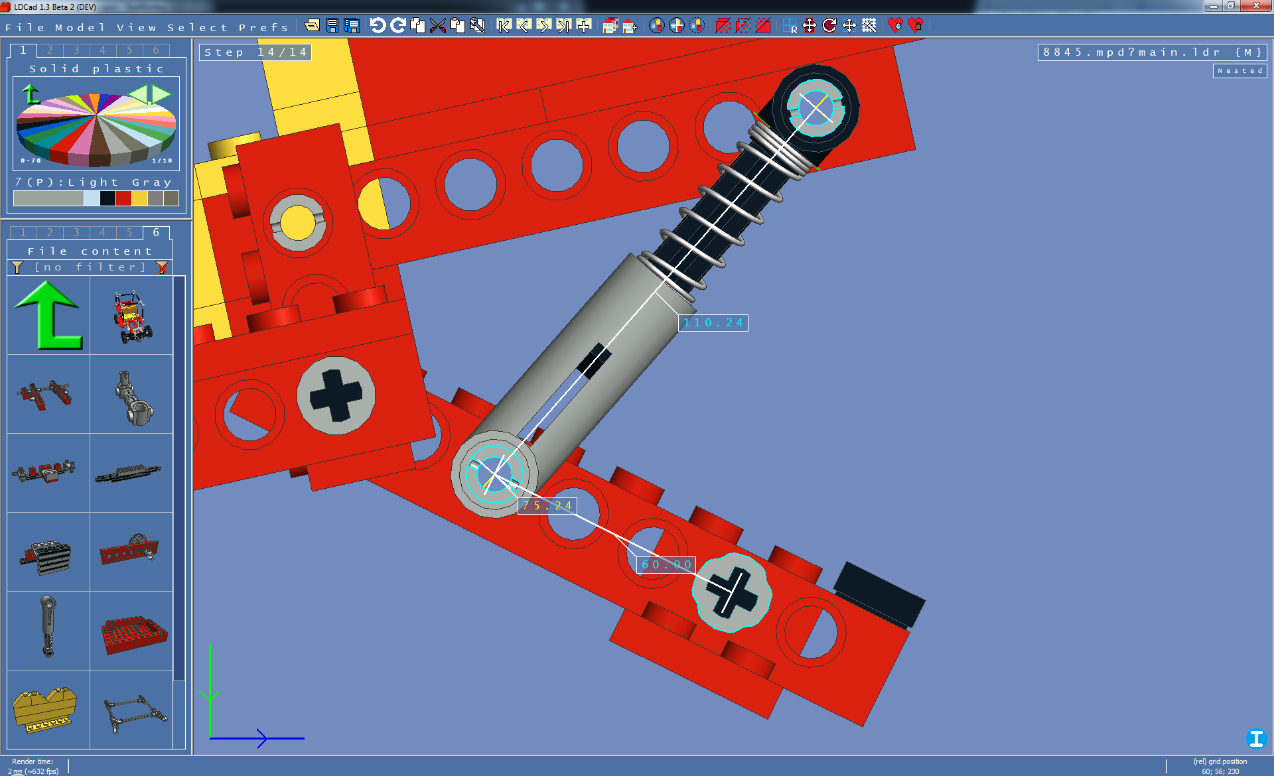Screen dimensions: 1274x776
Task: Click the add new submodel house icon
Action: coord(630,26)
